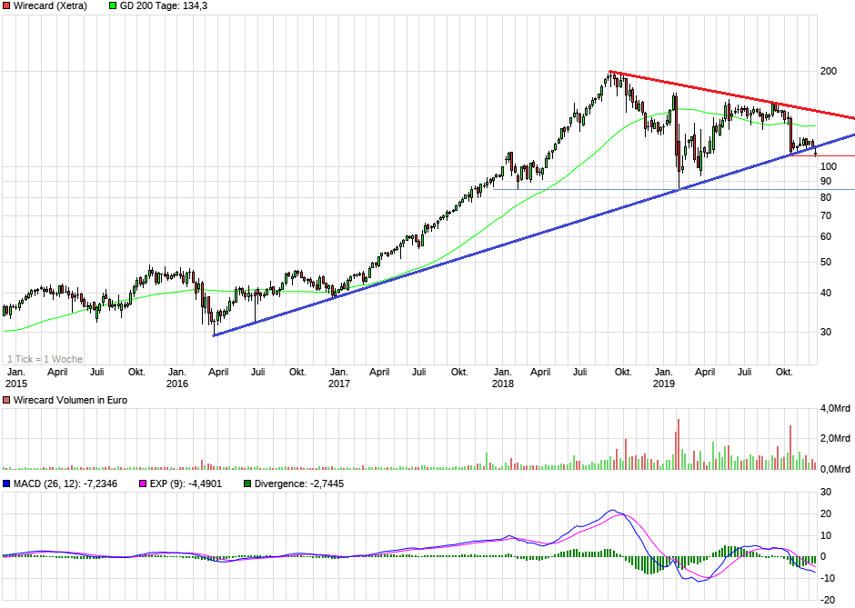Image resolution: width=855 pixels, height=608 pixels.
Task: Click the tallest red volume bar in early 2019
Action: pos(679,444)
